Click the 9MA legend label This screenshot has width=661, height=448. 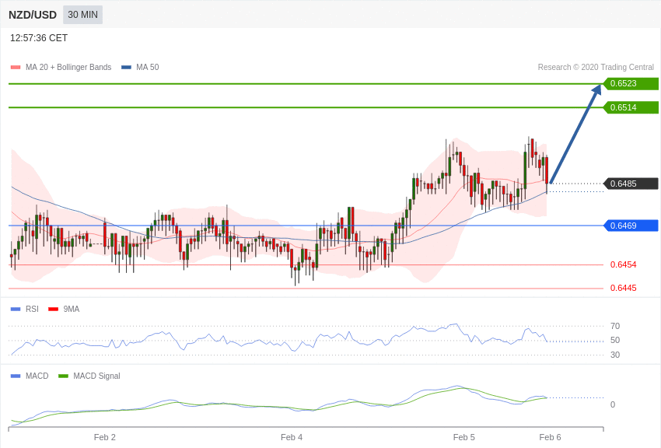pyautogui.click(x=72, y=309)
